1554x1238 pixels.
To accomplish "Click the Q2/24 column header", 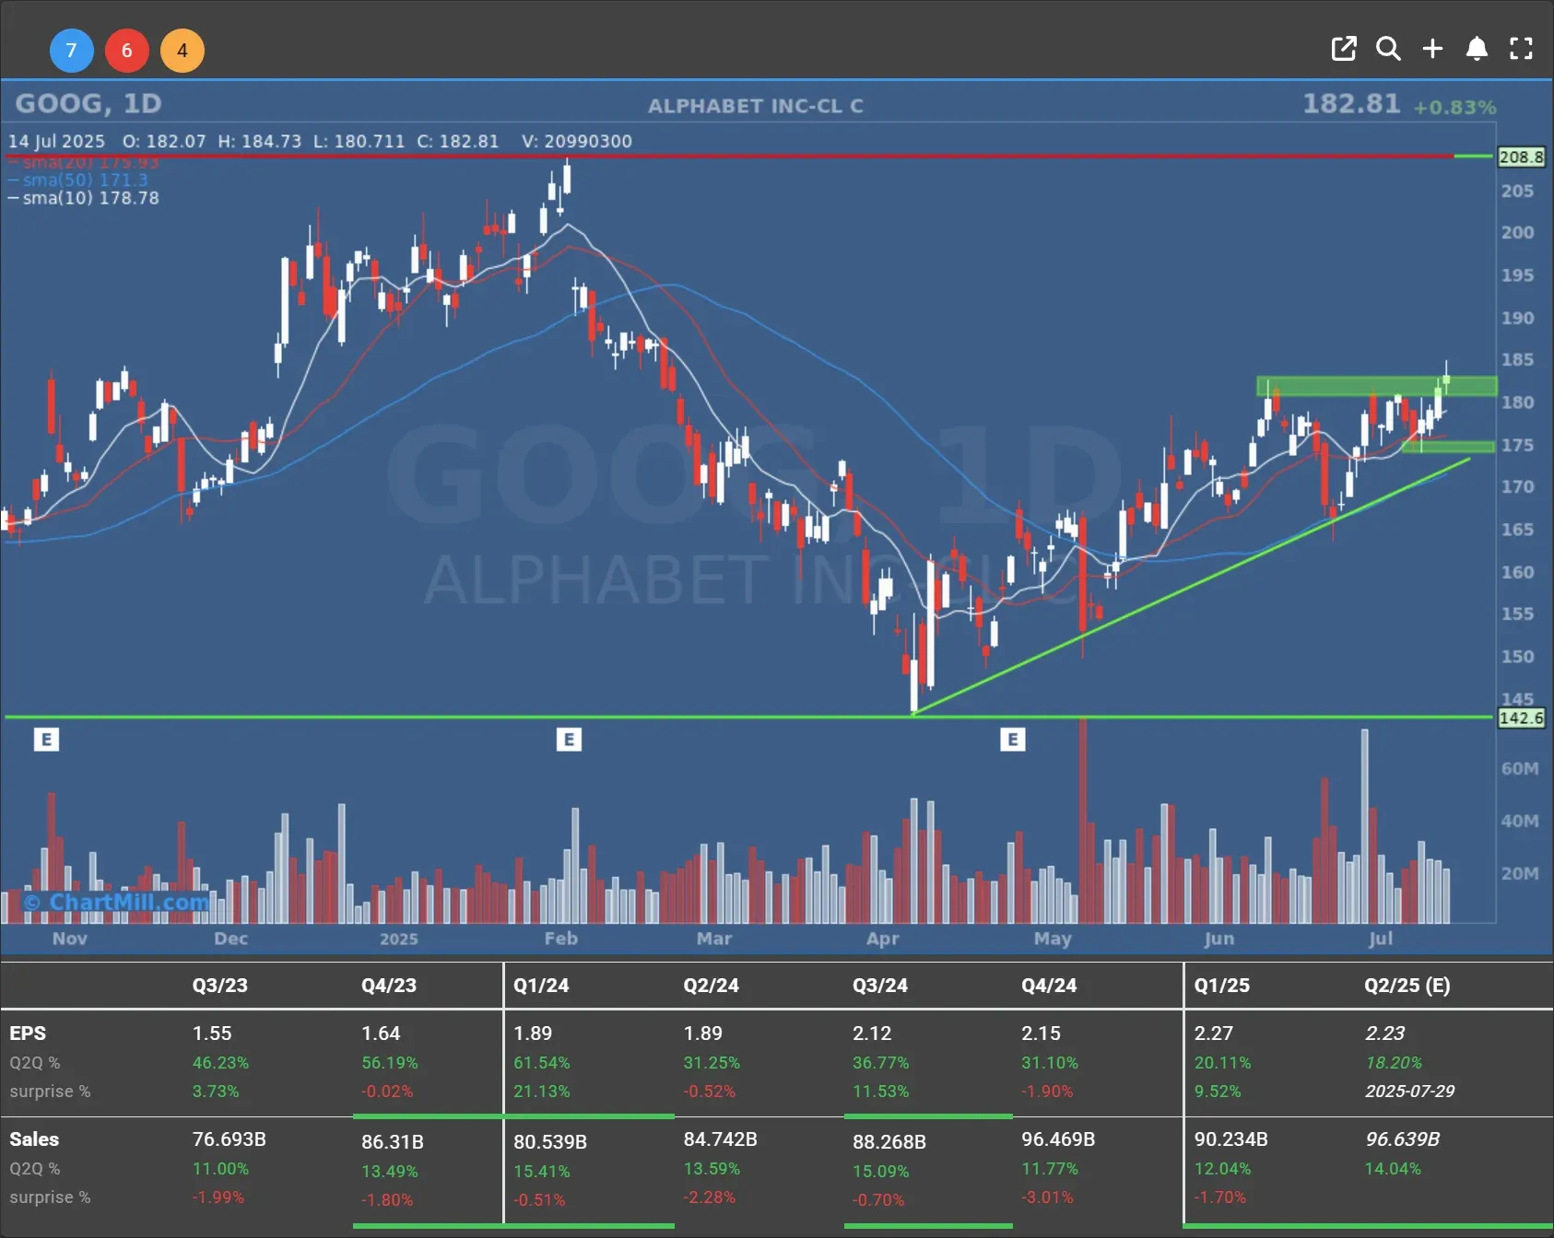I will 711,985.
